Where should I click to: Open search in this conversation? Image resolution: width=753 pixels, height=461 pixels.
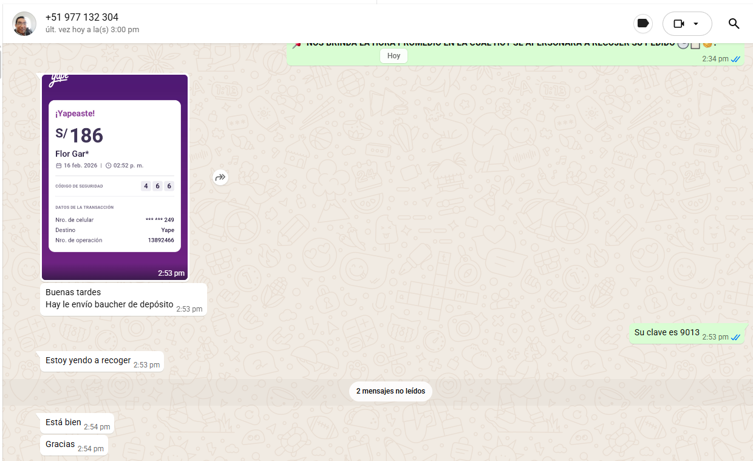pos(734,24)
